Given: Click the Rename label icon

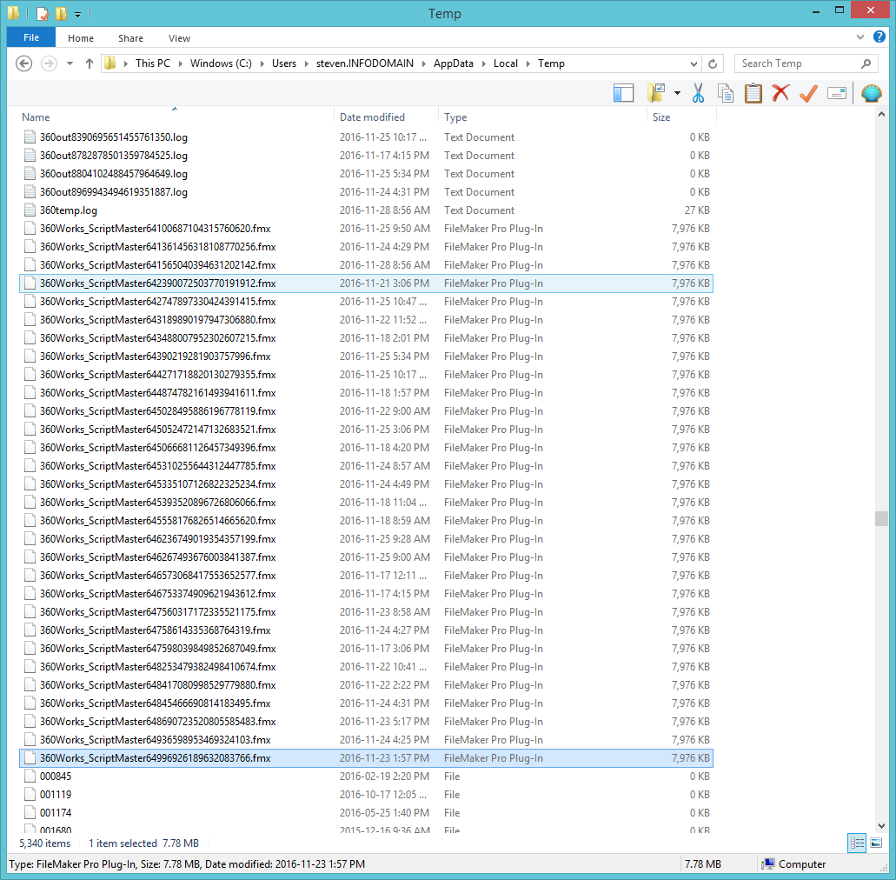Looking at the screenshot, I should tap(837, 93).
